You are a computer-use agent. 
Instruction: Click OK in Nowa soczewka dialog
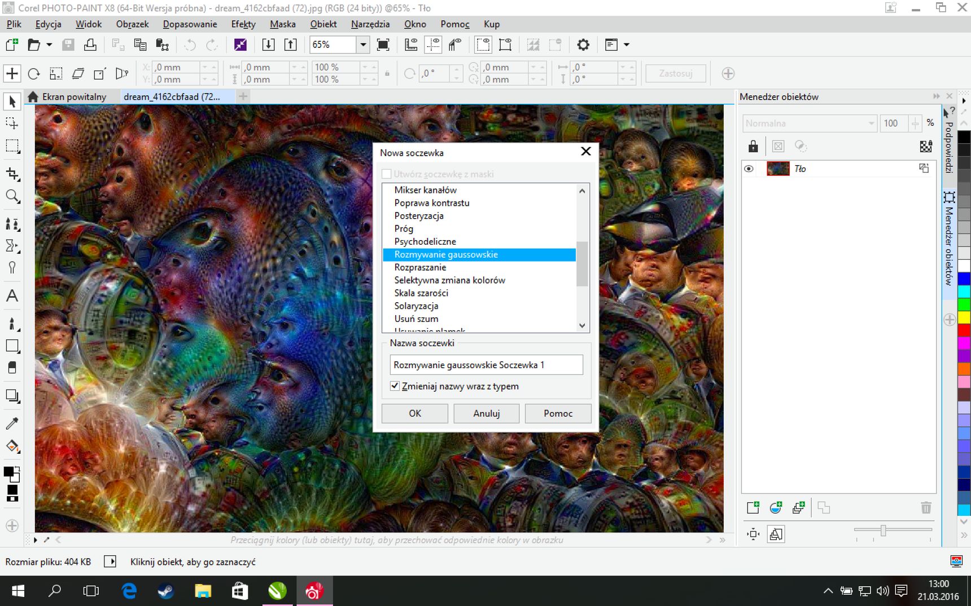point(415,413)
